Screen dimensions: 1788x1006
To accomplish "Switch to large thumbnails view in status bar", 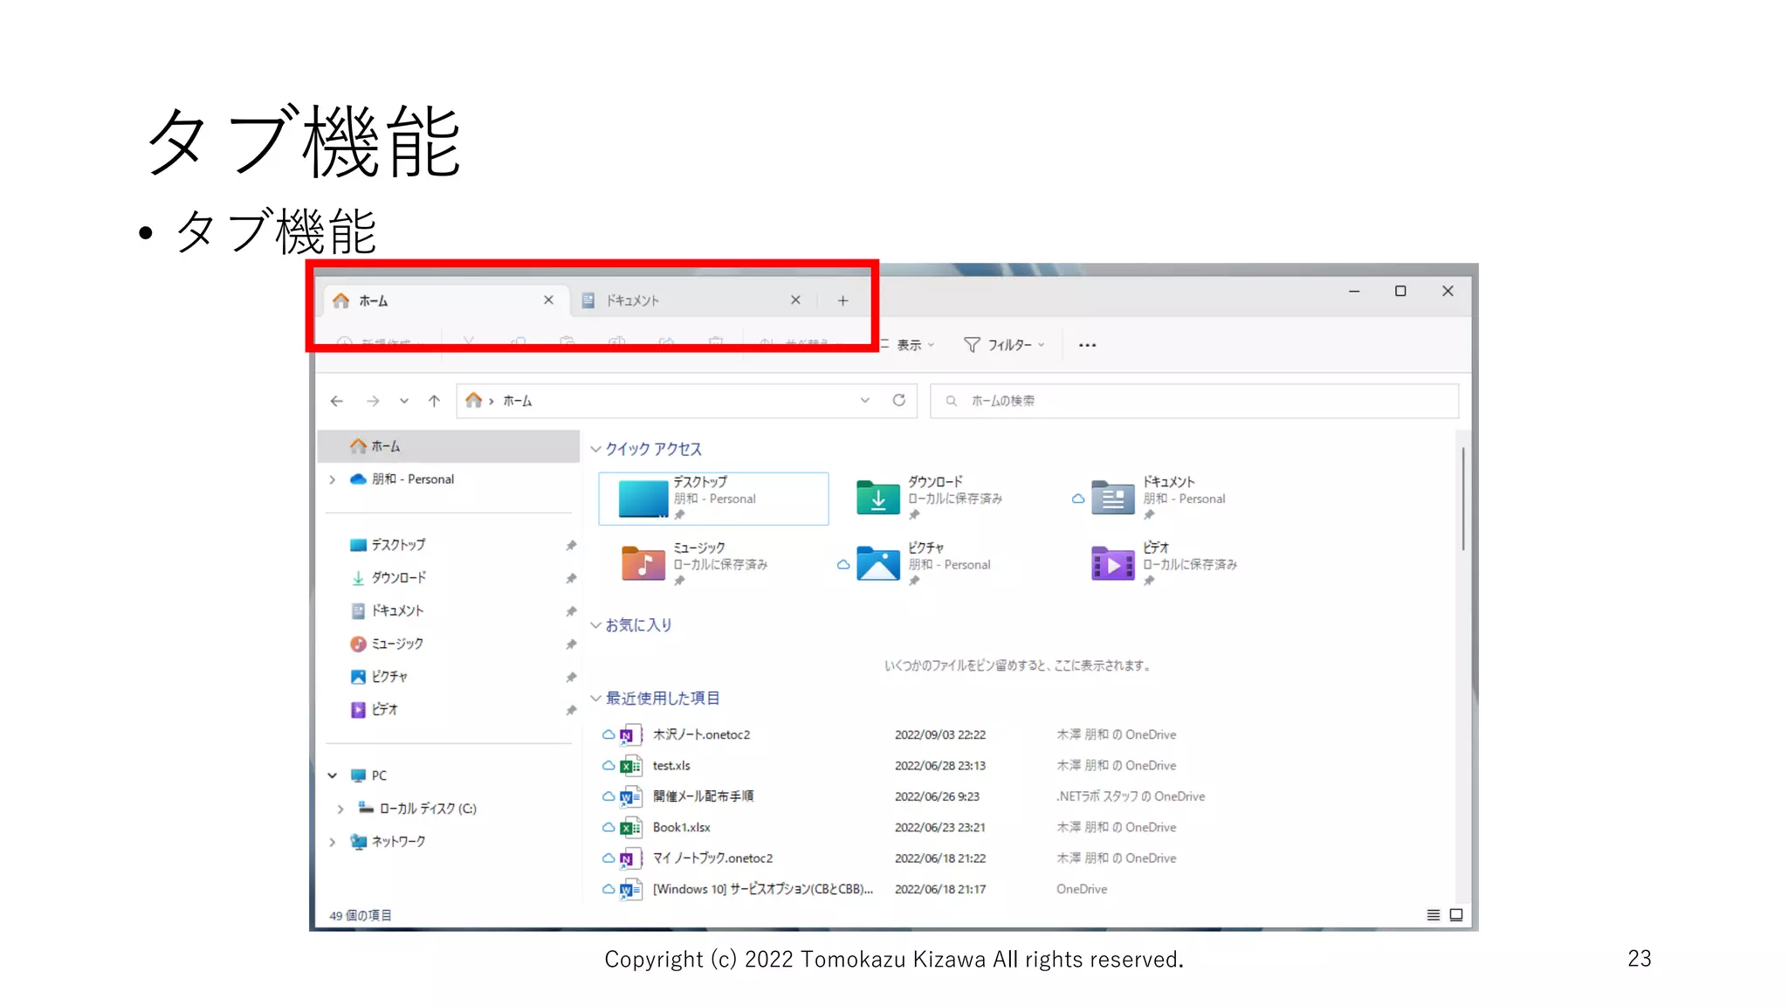I will (1456, 914).
